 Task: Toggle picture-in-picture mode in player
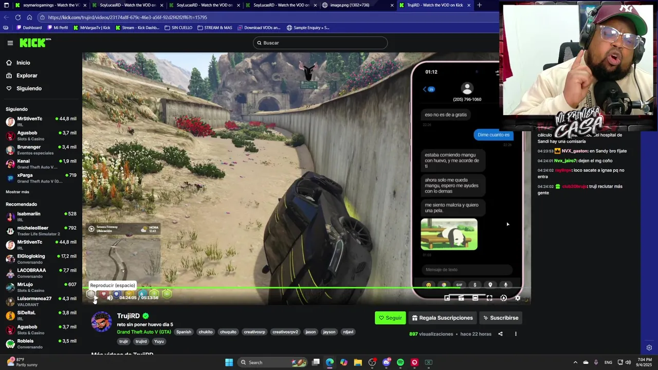click(x=447, y=298)
